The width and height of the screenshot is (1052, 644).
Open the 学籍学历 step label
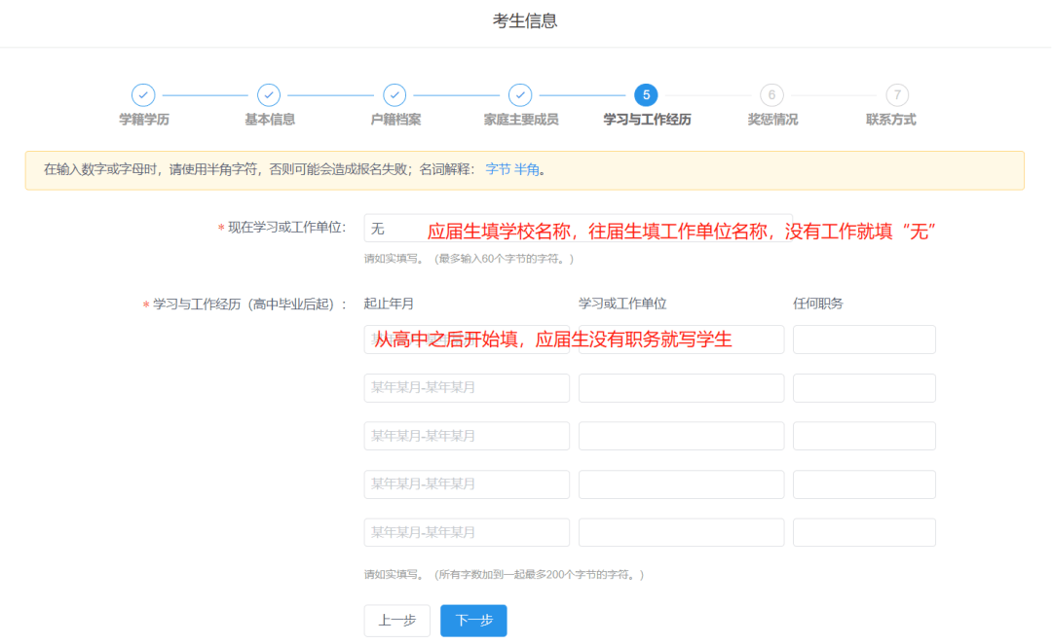[x=144, y=120]
